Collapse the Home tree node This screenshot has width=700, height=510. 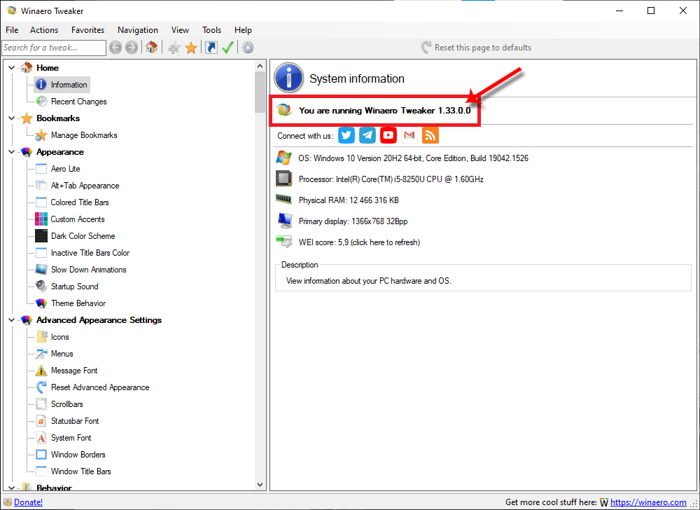[12, 68]
